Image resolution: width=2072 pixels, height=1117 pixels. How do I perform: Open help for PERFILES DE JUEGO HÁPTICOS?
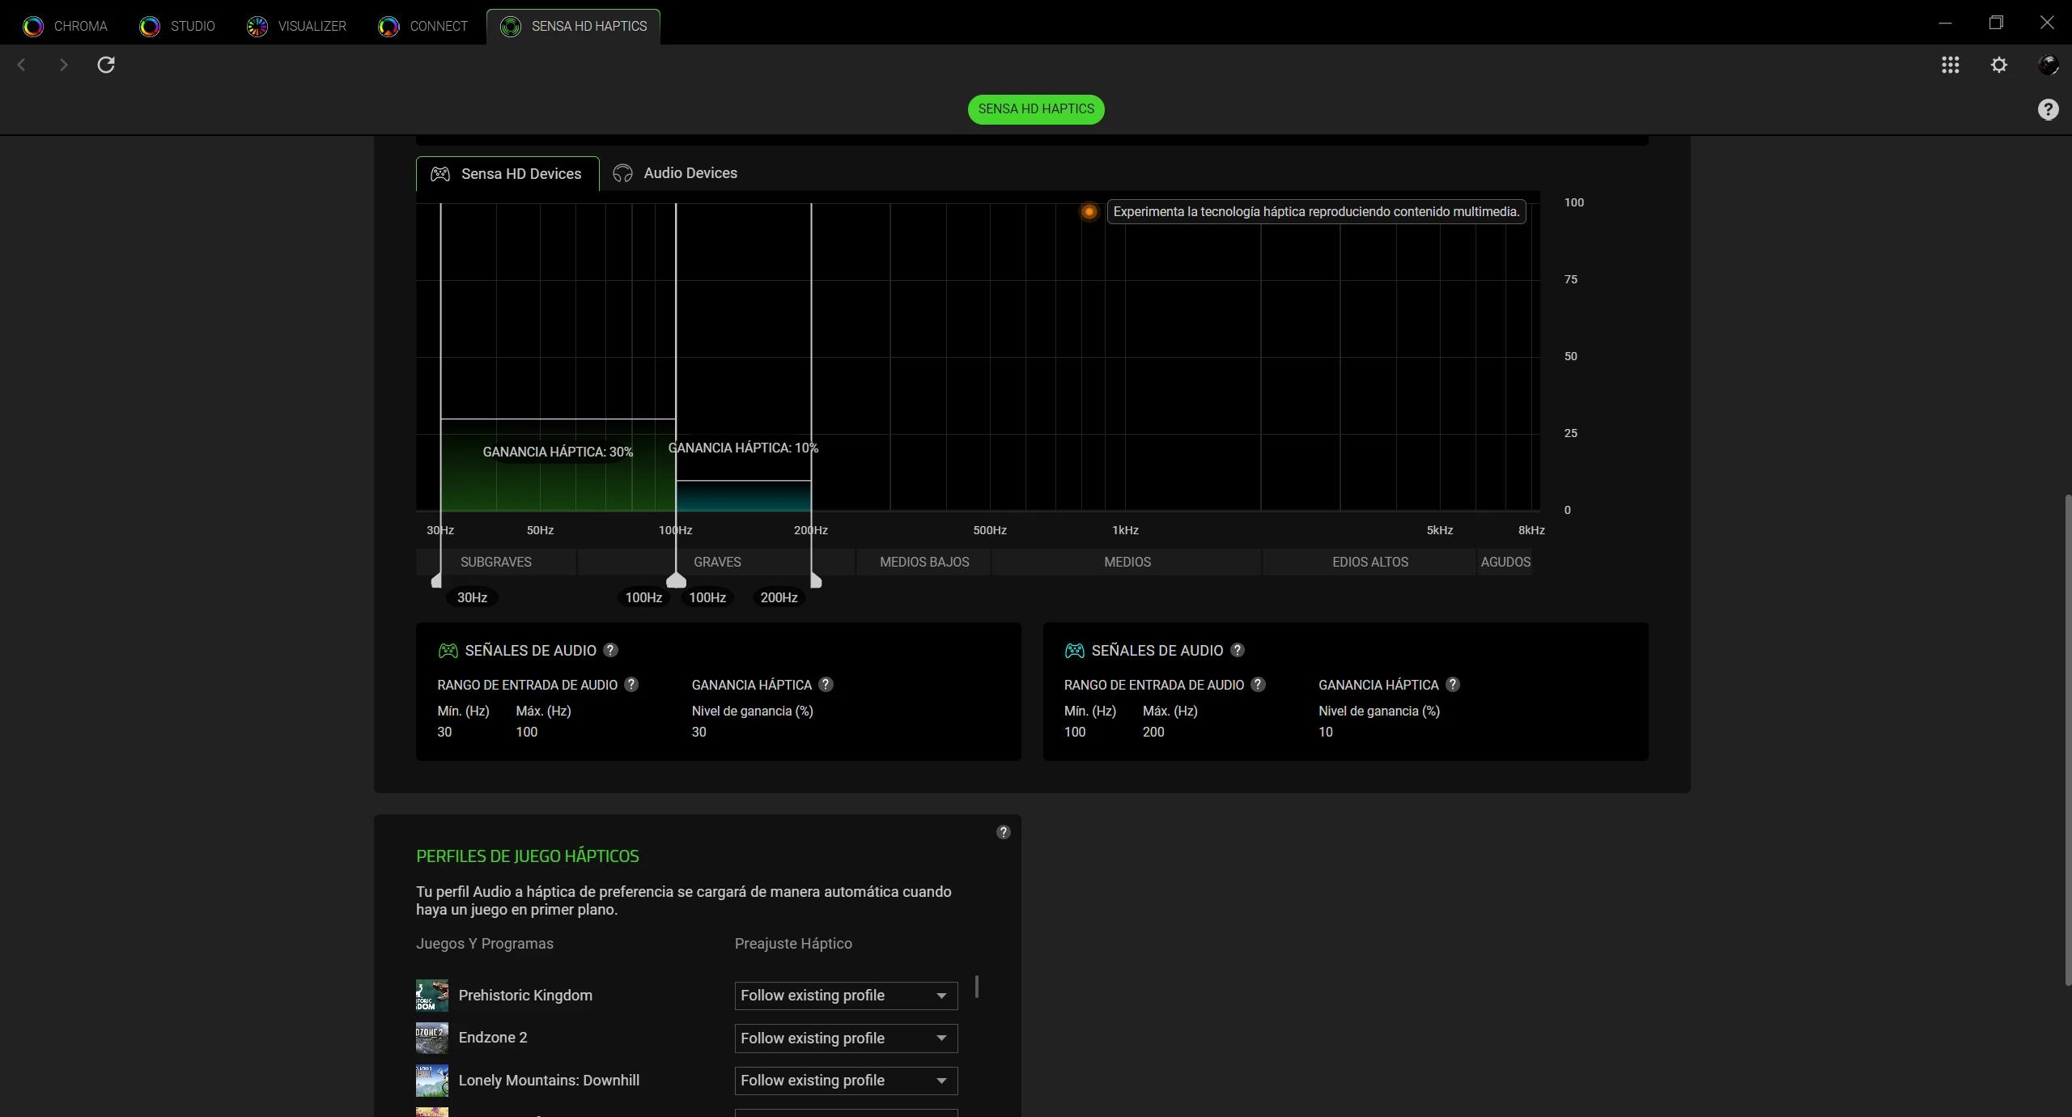[x=1004, y=832]
